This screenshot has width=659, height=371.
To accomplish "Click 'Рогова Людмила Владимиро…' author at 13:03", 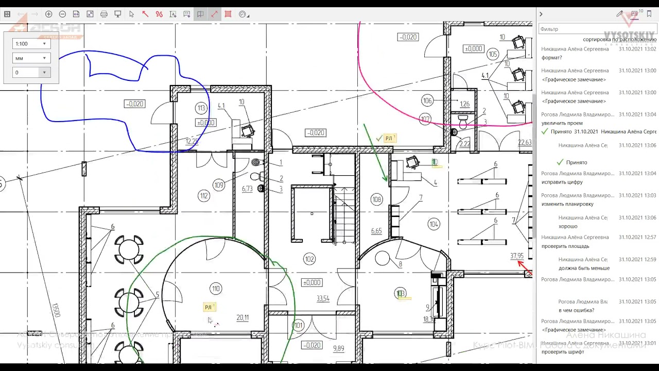I will 578,195.
